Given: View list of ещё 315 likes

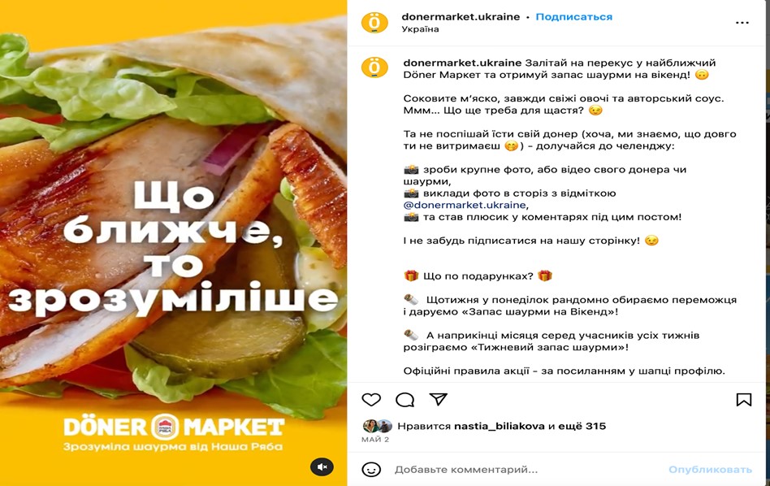Looking at the screenshot, I should pos(582,426).
